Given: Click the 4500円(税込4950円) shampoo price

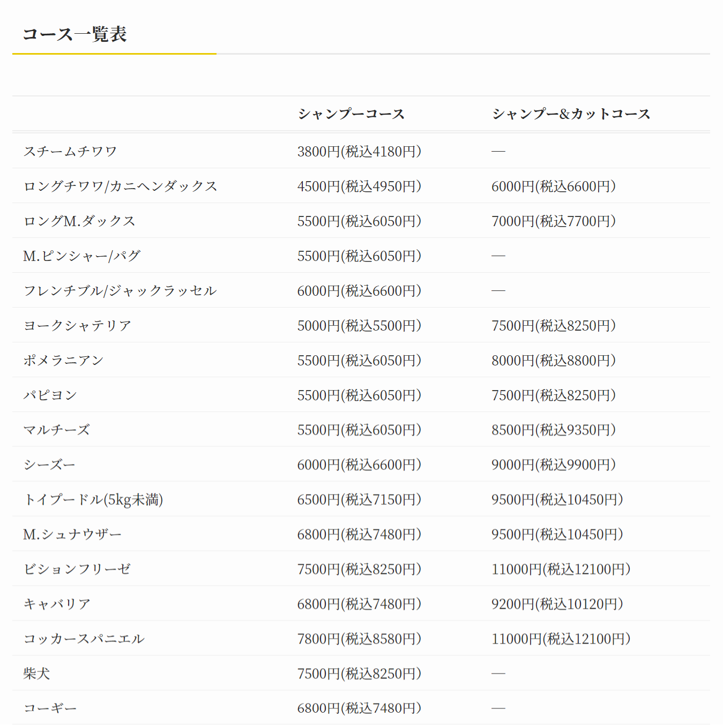Looking at the screenshot, I should click(360, 186).
